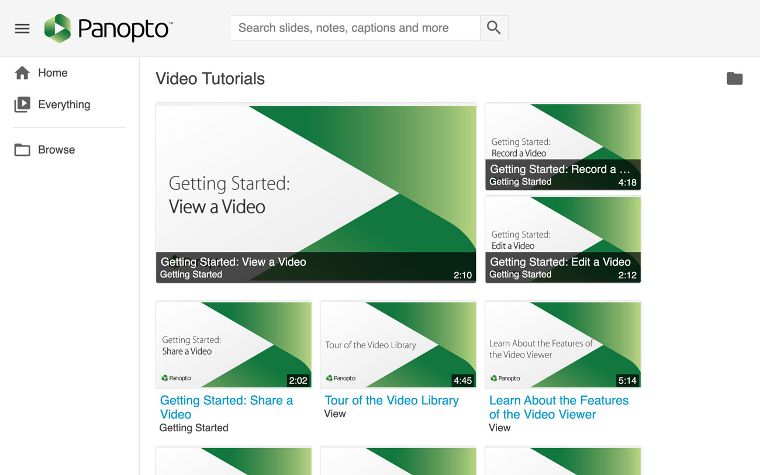Open the folder icon beside Video Tutorials
The width and height of the screenshot is (760, 475).
734,78
